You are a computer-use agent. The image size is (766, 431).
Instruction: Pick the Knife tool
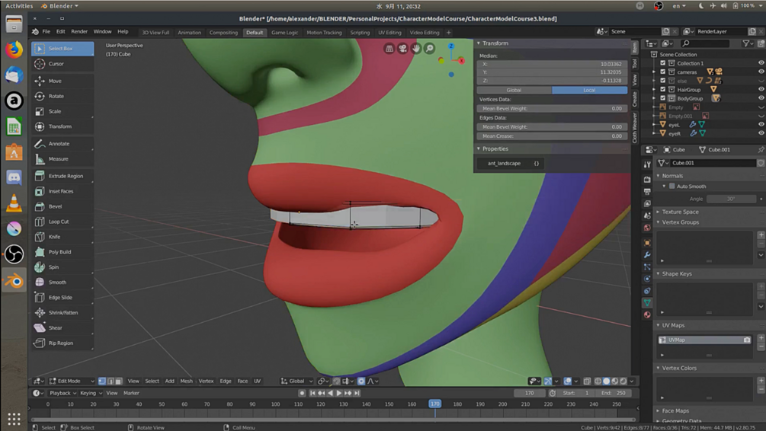62,236
